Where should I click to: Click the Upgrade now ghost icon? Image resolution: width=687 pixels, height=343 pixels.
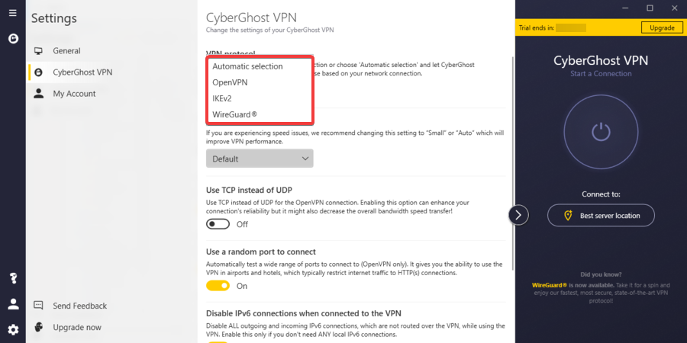coord(38,327)
